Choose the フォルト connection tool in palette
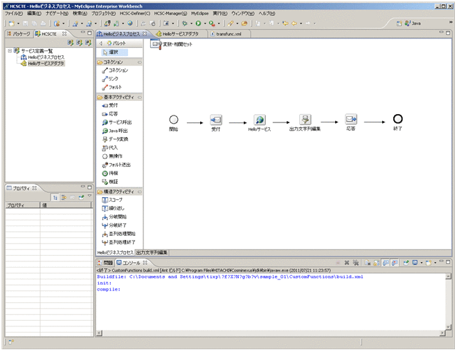Image resolution: width=457 pixels, height=352 pixels. pos(114,87)
